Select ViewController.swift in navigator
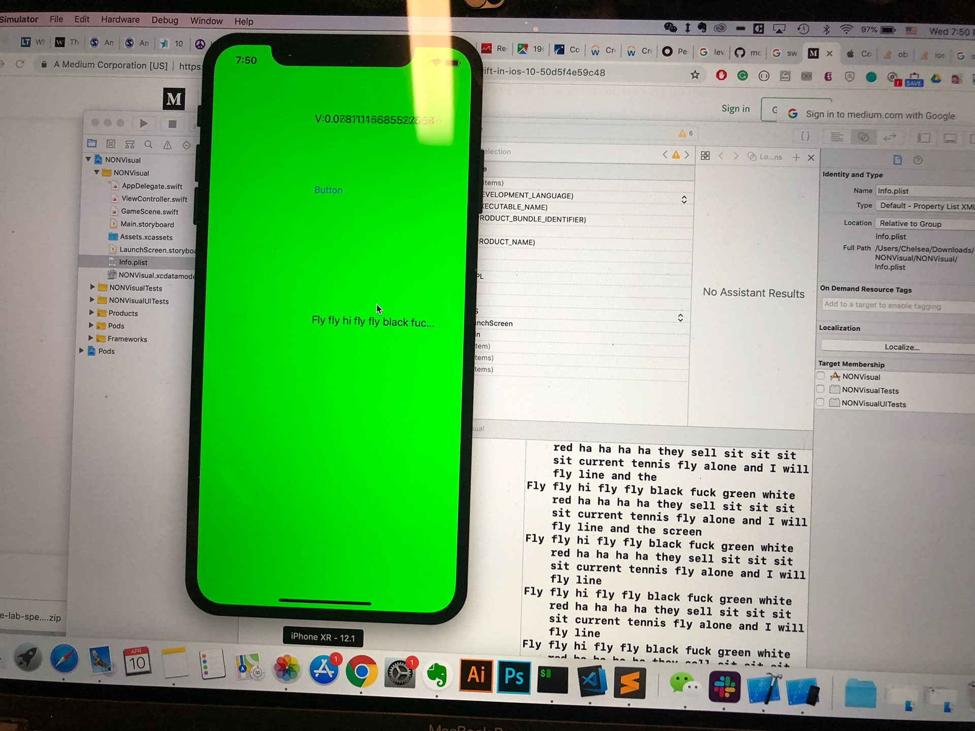This screenshot has width=975, height=731. [x=154, y=199]
